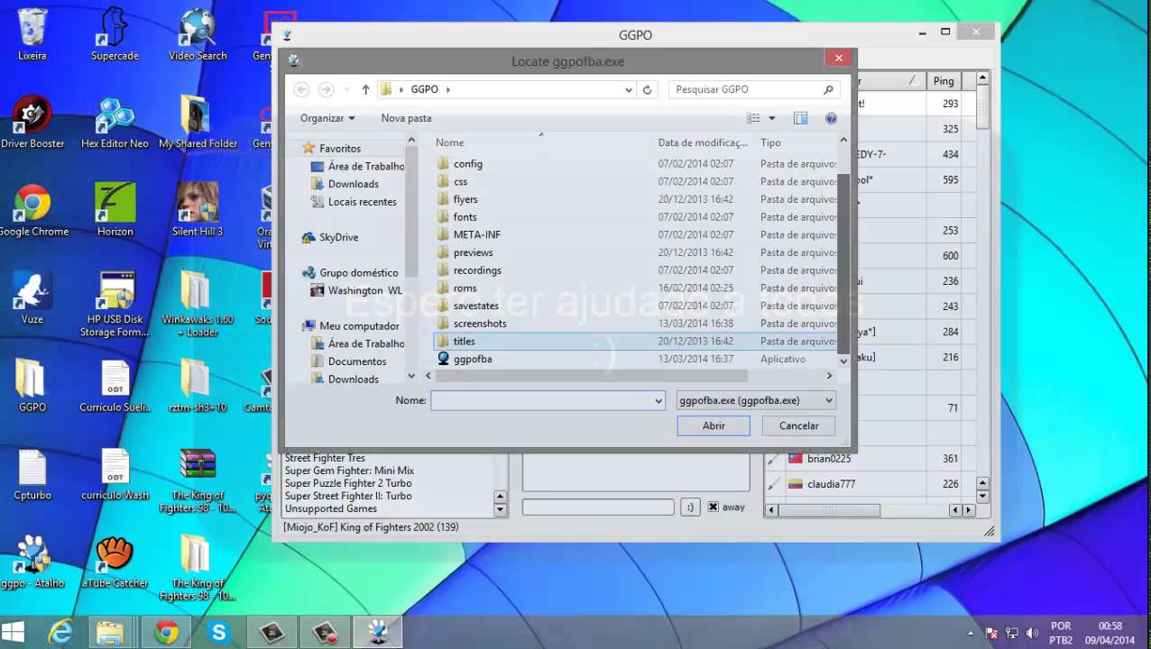The height and width of the screenshot is (649, 1151).
Task: Launch Vuze desktop icon
Action: 32,298
